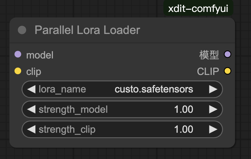Screen dimensions: 251x159
Task: Click the strength_clip 1.00 value field
Action: [x=183, y=130]
